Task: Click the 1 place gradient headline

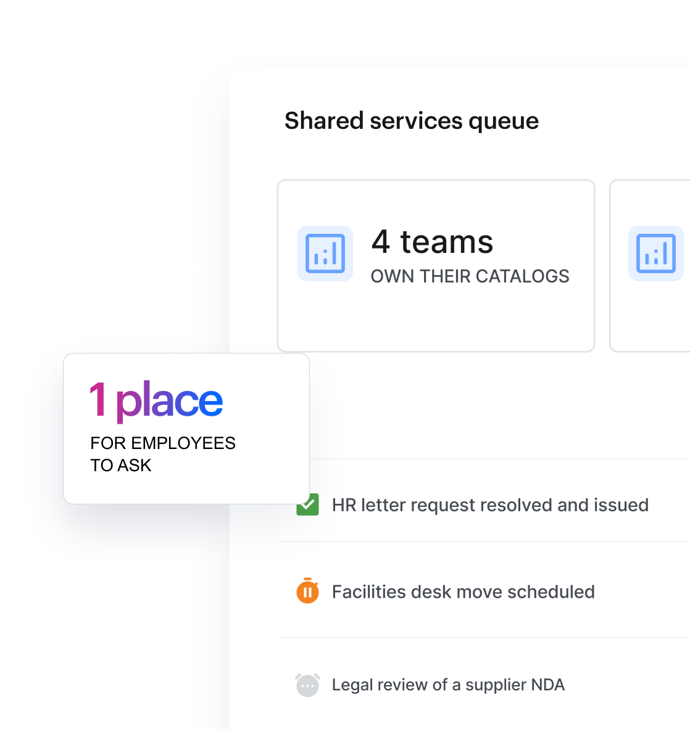Action: click(156, 401)
